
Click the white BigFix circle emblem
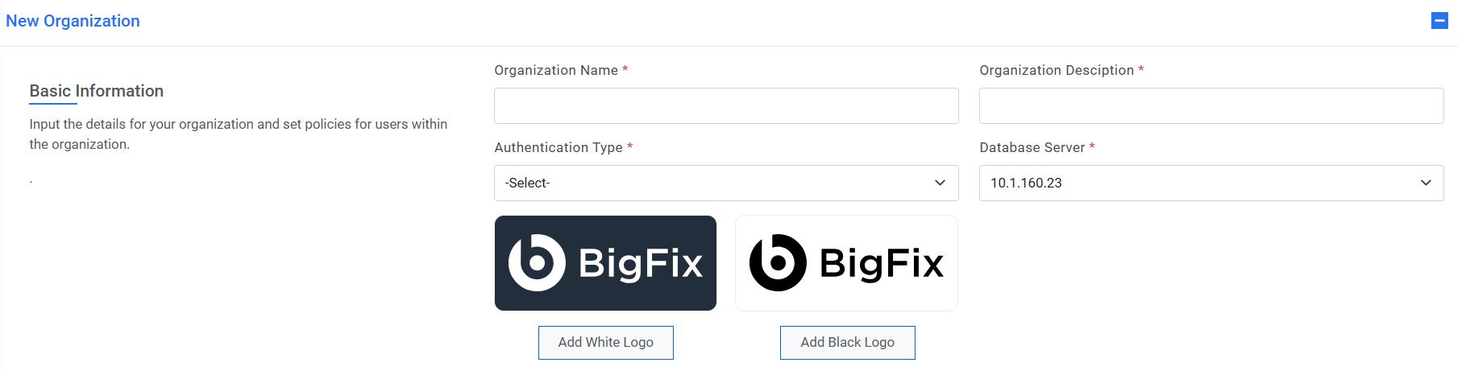point(537,262)
